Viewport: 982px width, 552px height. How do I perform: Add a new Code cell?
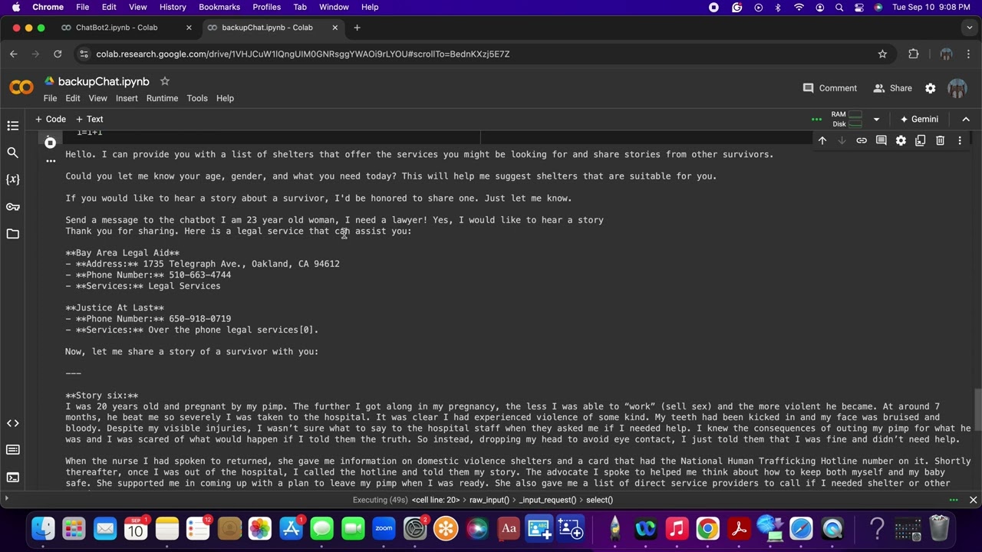(x=51, y=119)
